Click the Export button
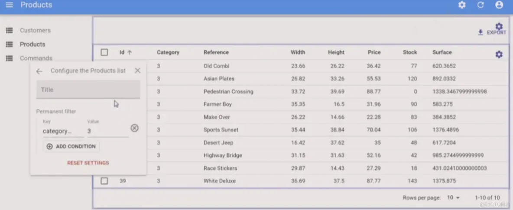Viewport: 513px width, 210px height. click(x=492, y=33)
